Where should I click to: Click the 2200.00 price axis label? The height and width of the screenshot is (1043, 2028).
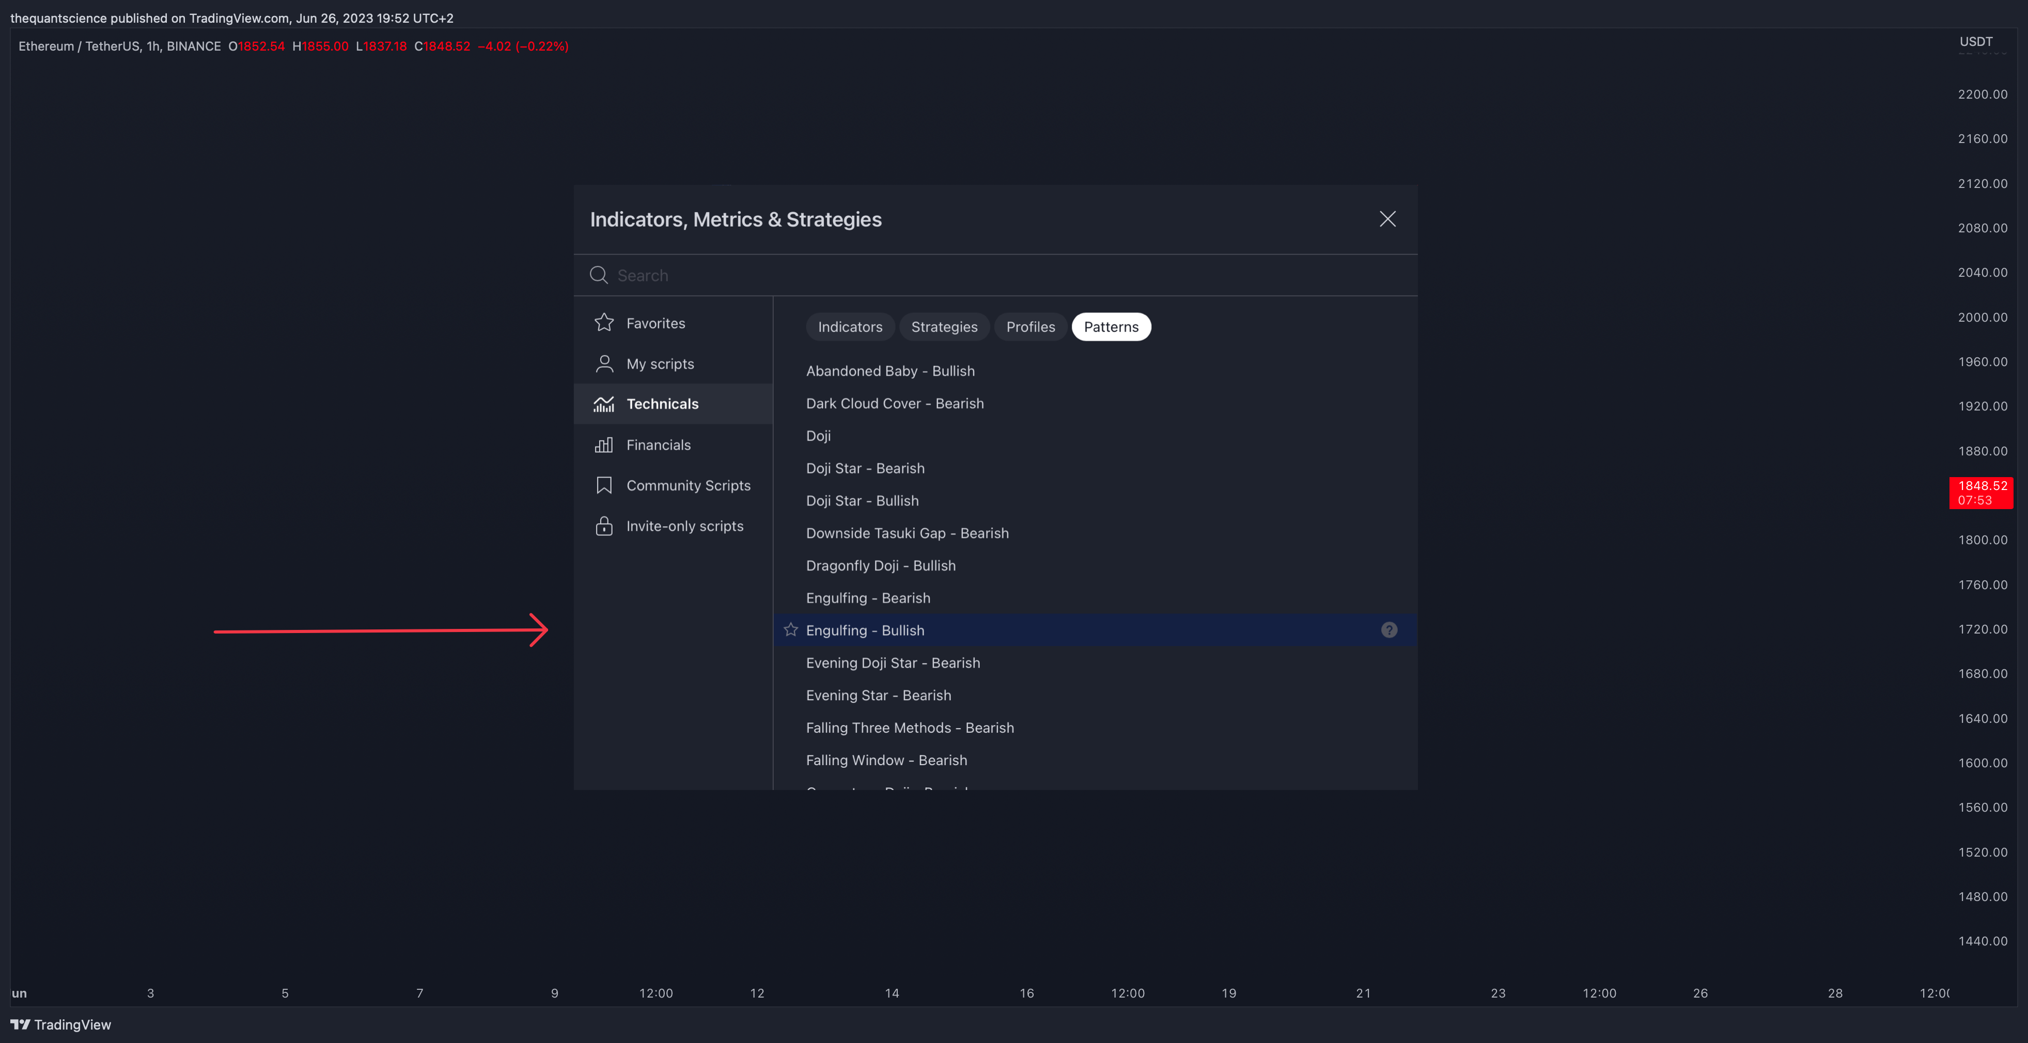click(x=1983, y=93)
